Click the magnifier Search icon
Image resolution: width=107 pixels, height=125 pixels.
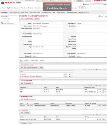click(84, 4)
